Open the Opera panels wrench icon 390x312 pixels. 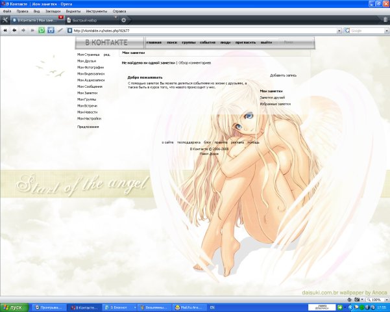5,20
